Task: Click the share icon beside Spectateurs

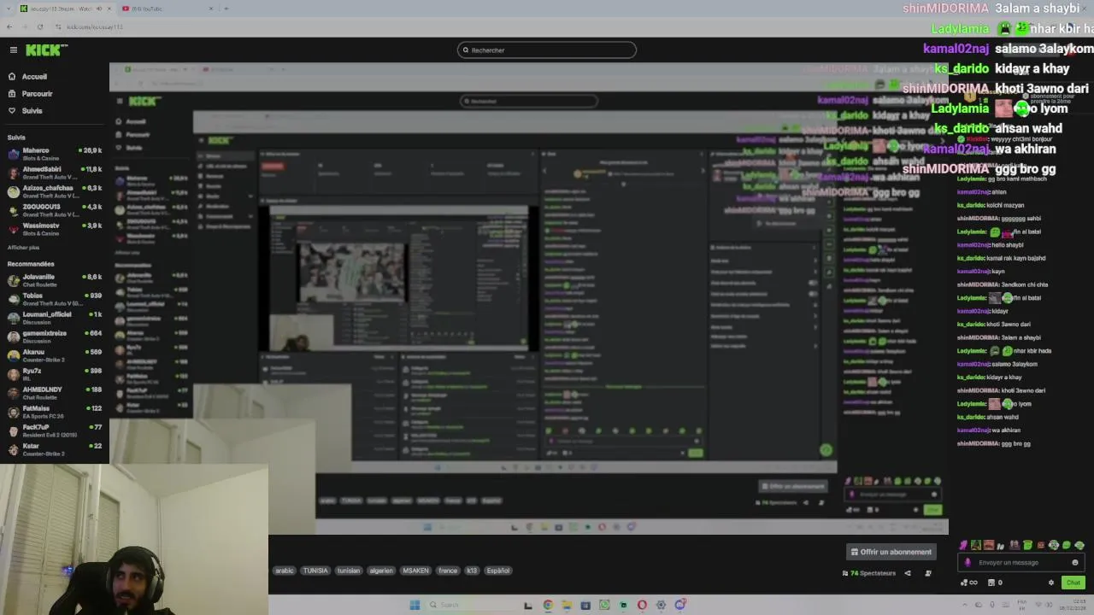Action: (908, 573)
